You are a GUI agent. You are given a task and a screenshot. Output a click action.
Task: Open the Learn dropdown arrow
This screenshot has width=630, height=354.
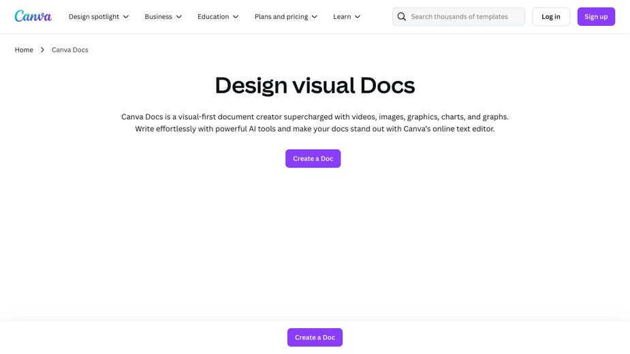358,16
